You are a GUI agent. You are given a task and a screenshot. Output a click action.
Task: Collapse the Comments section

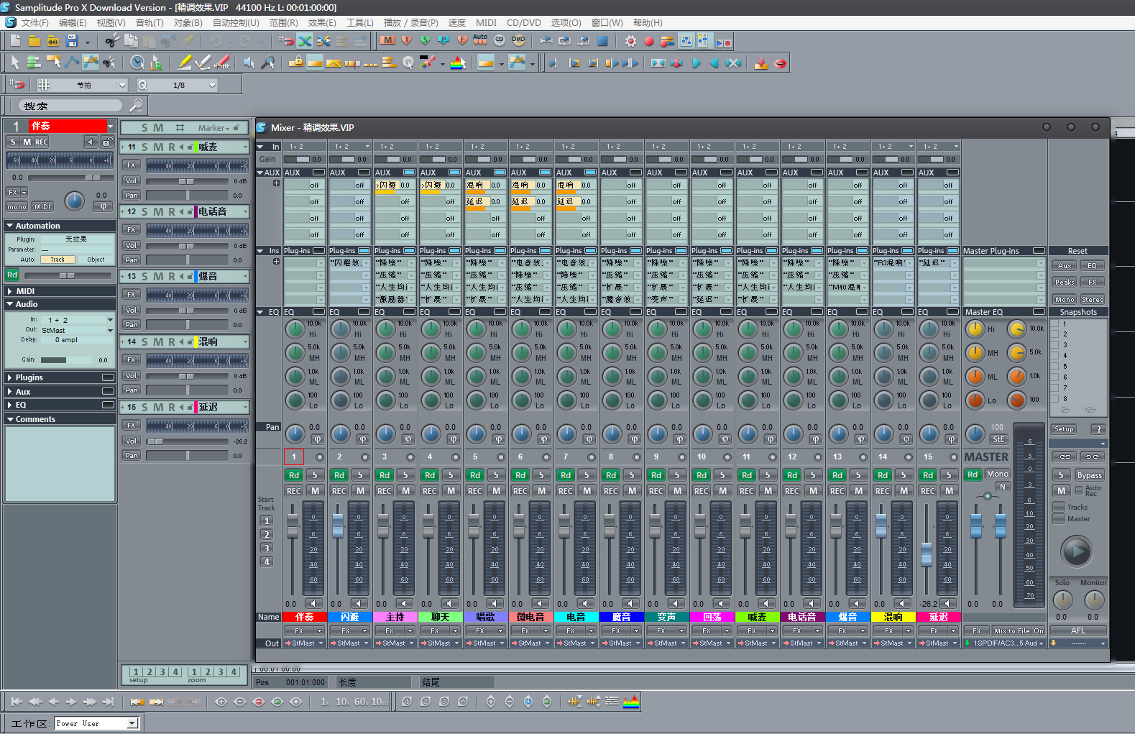pyautogui.click(x=10, y=419)
